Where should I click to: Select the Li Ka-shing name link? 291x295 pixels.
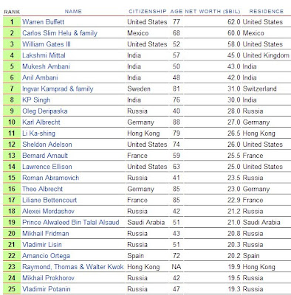39,133
